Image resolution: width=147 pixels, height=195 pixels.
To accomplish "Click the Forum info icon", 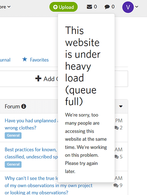I will click(x=24, y=106).
